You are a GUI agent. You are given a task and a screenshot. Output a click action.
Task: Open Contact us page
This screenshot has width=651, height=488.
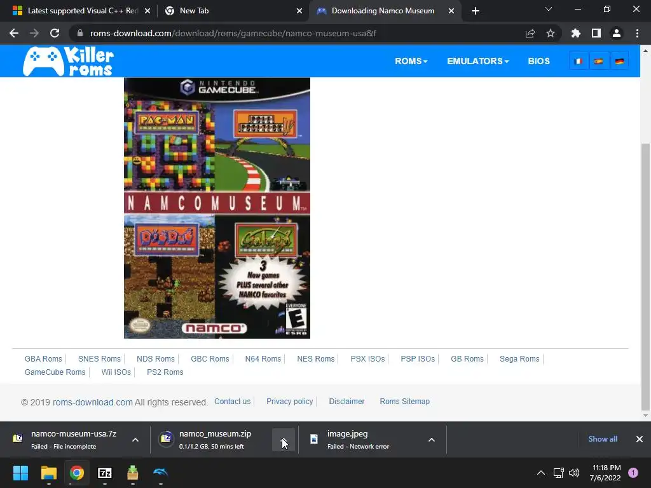(x=233, y=402)
